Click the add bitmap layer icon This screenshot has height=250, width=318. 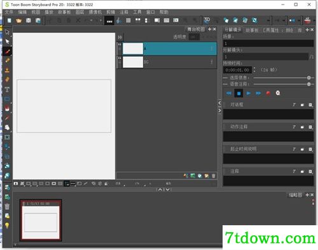click(x=193, y=176)
